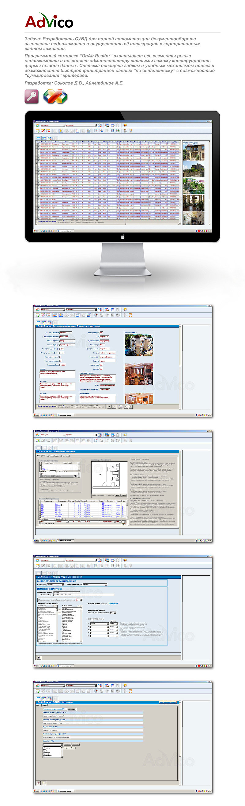Click the pencil edit-record icon in Анкеты предложений window toolbar
Image resolution: width=245 pixels, height=806 pixels.
pyautogui.click(x=43, y=315)
